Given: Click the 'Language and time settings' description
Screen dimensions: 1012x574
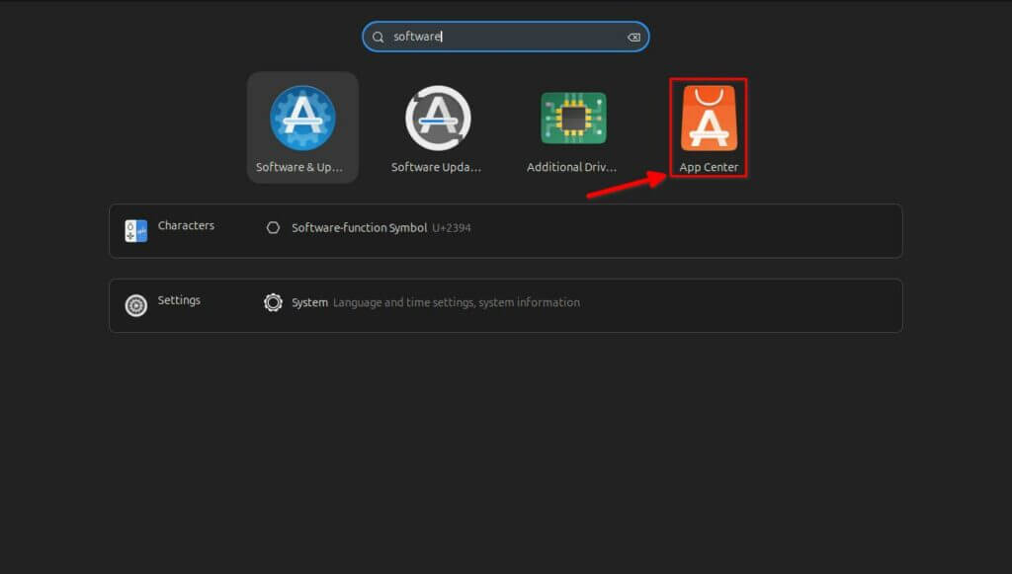Looking at the screenshot, I should click(457, 302).
